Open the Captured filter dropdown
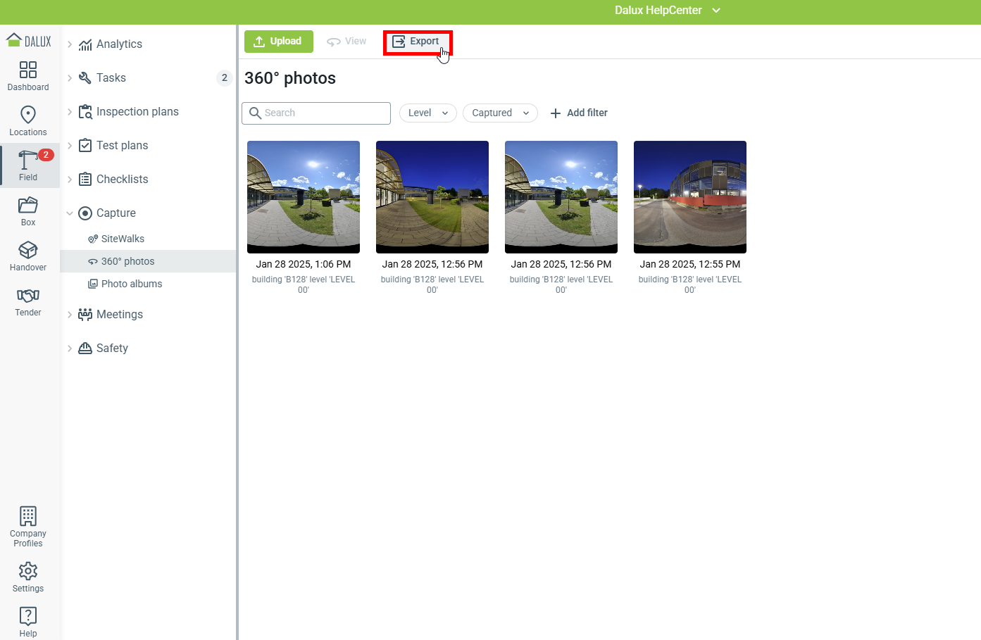981x640 pixels. coord(500,113)
